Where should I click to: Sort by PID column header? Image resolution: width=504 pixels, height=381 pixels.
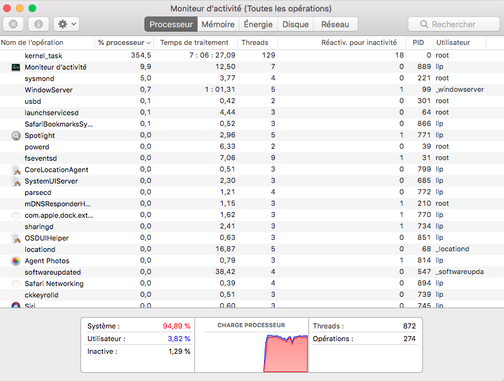pyautogui.click(x=419, y=42)
